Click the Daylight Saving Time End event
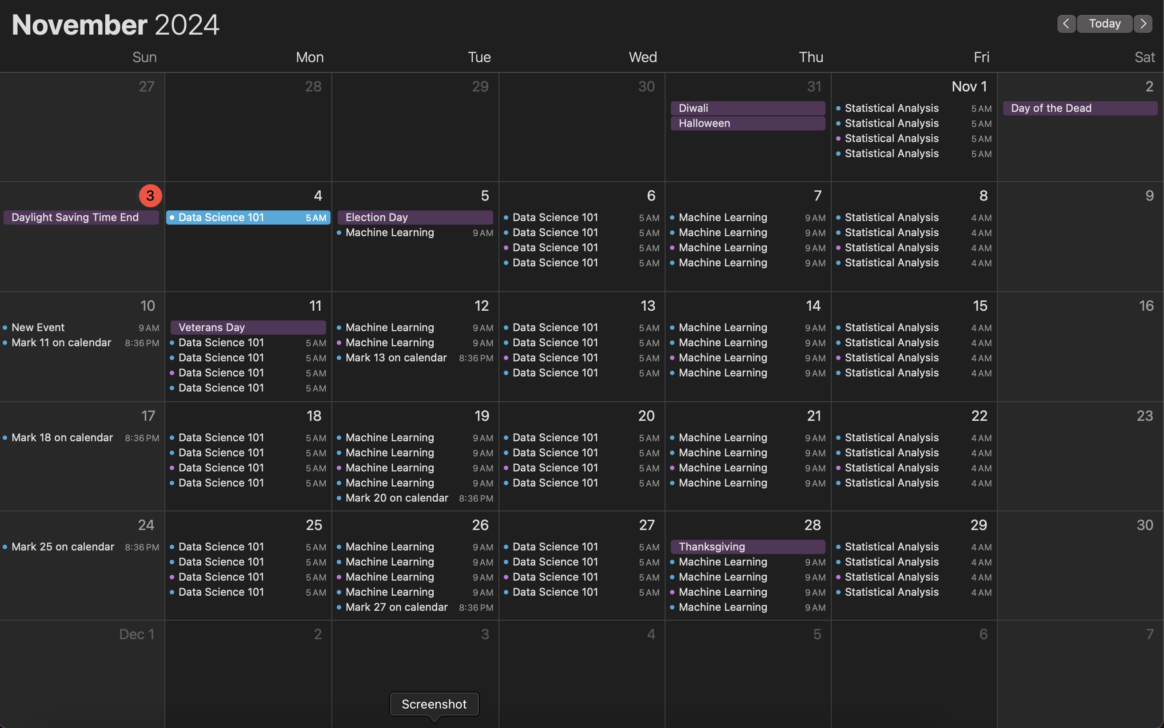This screenshot has width=1164, height=728. pyautogui.click(x=81, y=218)
